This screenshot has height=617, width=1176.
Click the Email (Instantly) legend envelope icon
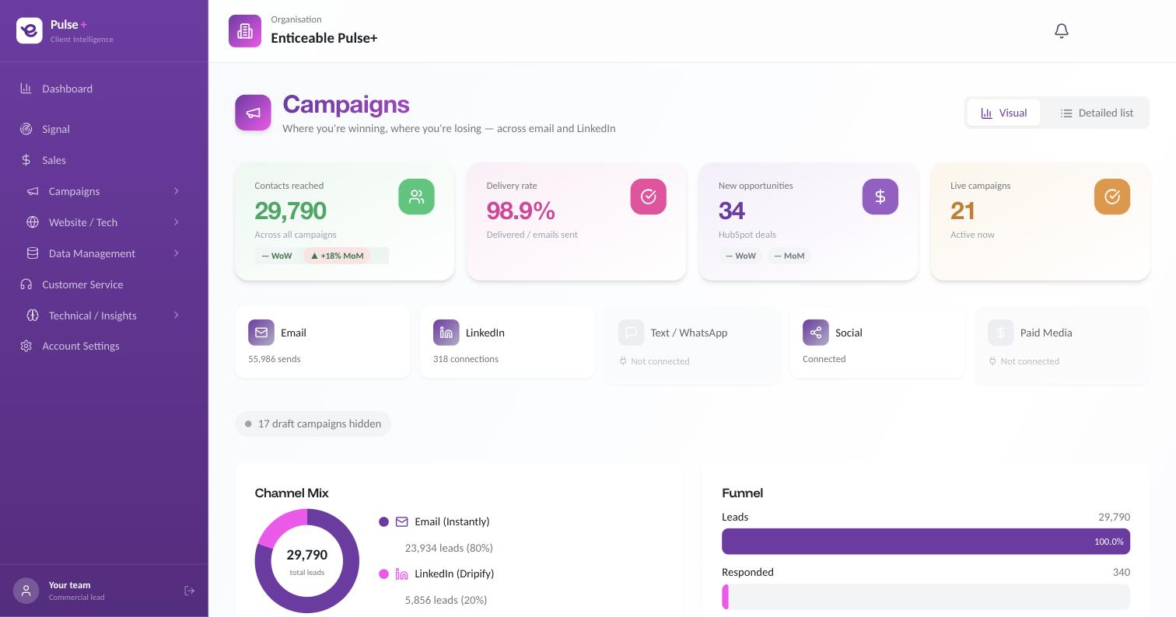tap(402, 522)
